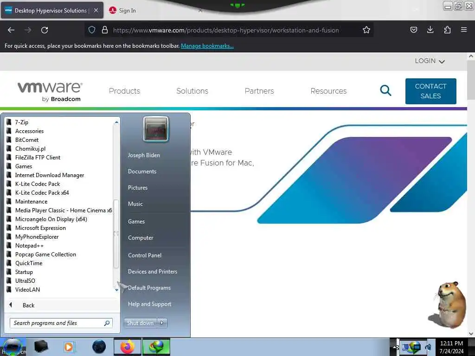Click the site security padlock icon
Image resolution: width=475 pixels, height=356 pixels.
point(105,30)
